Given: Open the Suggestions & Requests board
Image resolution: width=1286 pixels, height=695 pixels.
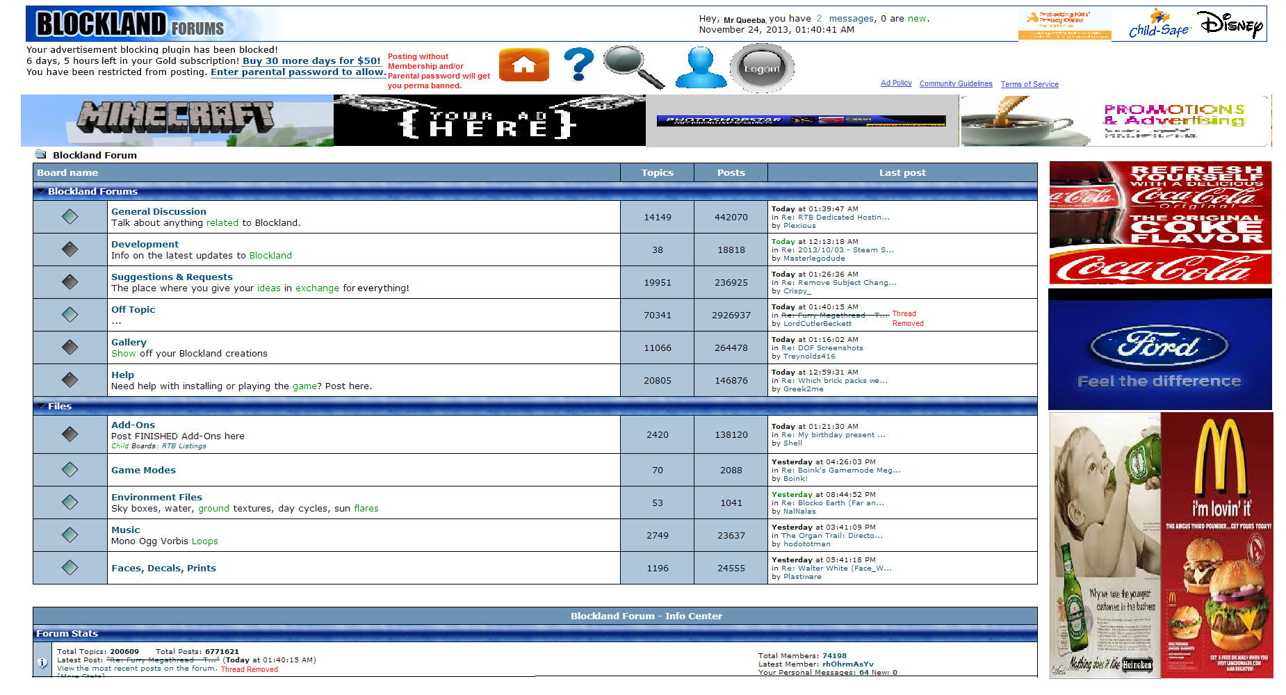Looking at the screenshot, I should pos(172,277).
